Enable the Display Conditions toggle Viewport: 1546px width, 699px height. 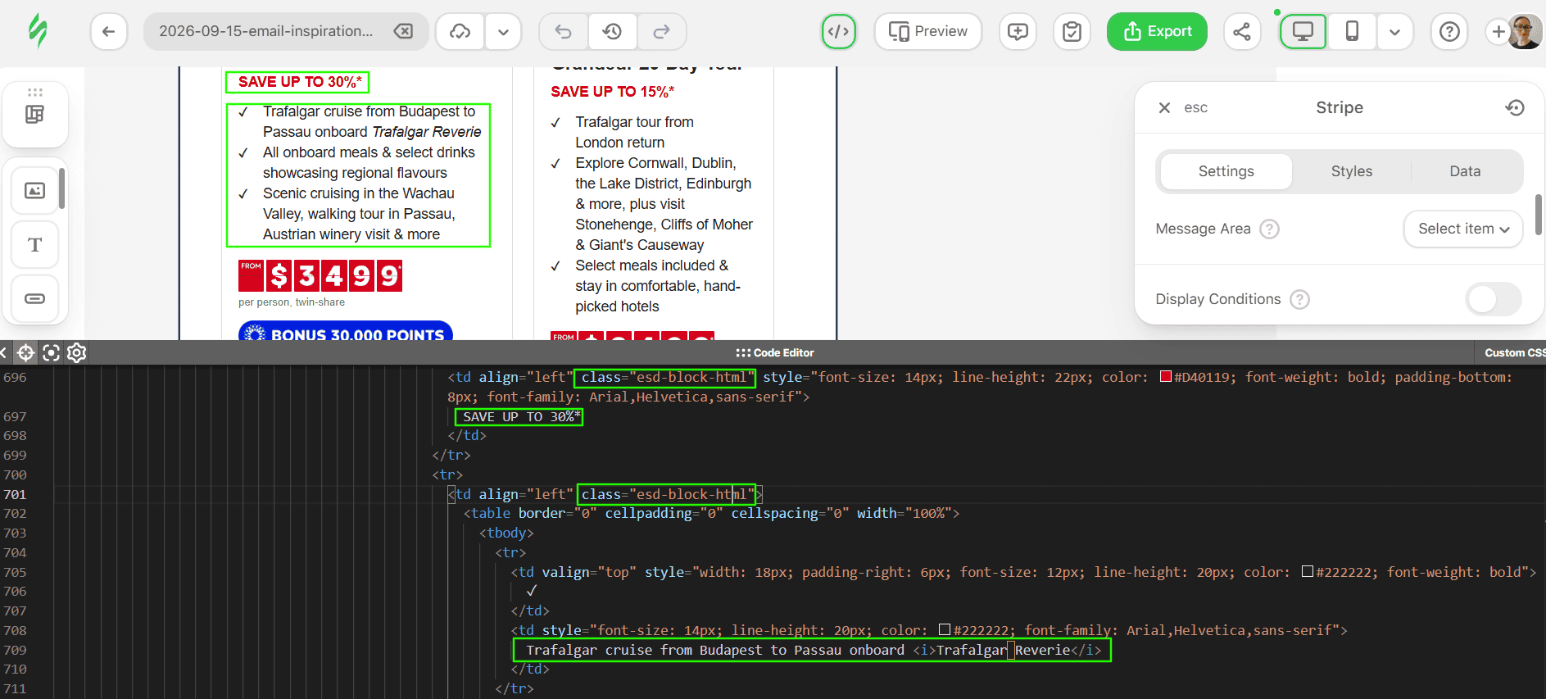(x=1493, y=299)
